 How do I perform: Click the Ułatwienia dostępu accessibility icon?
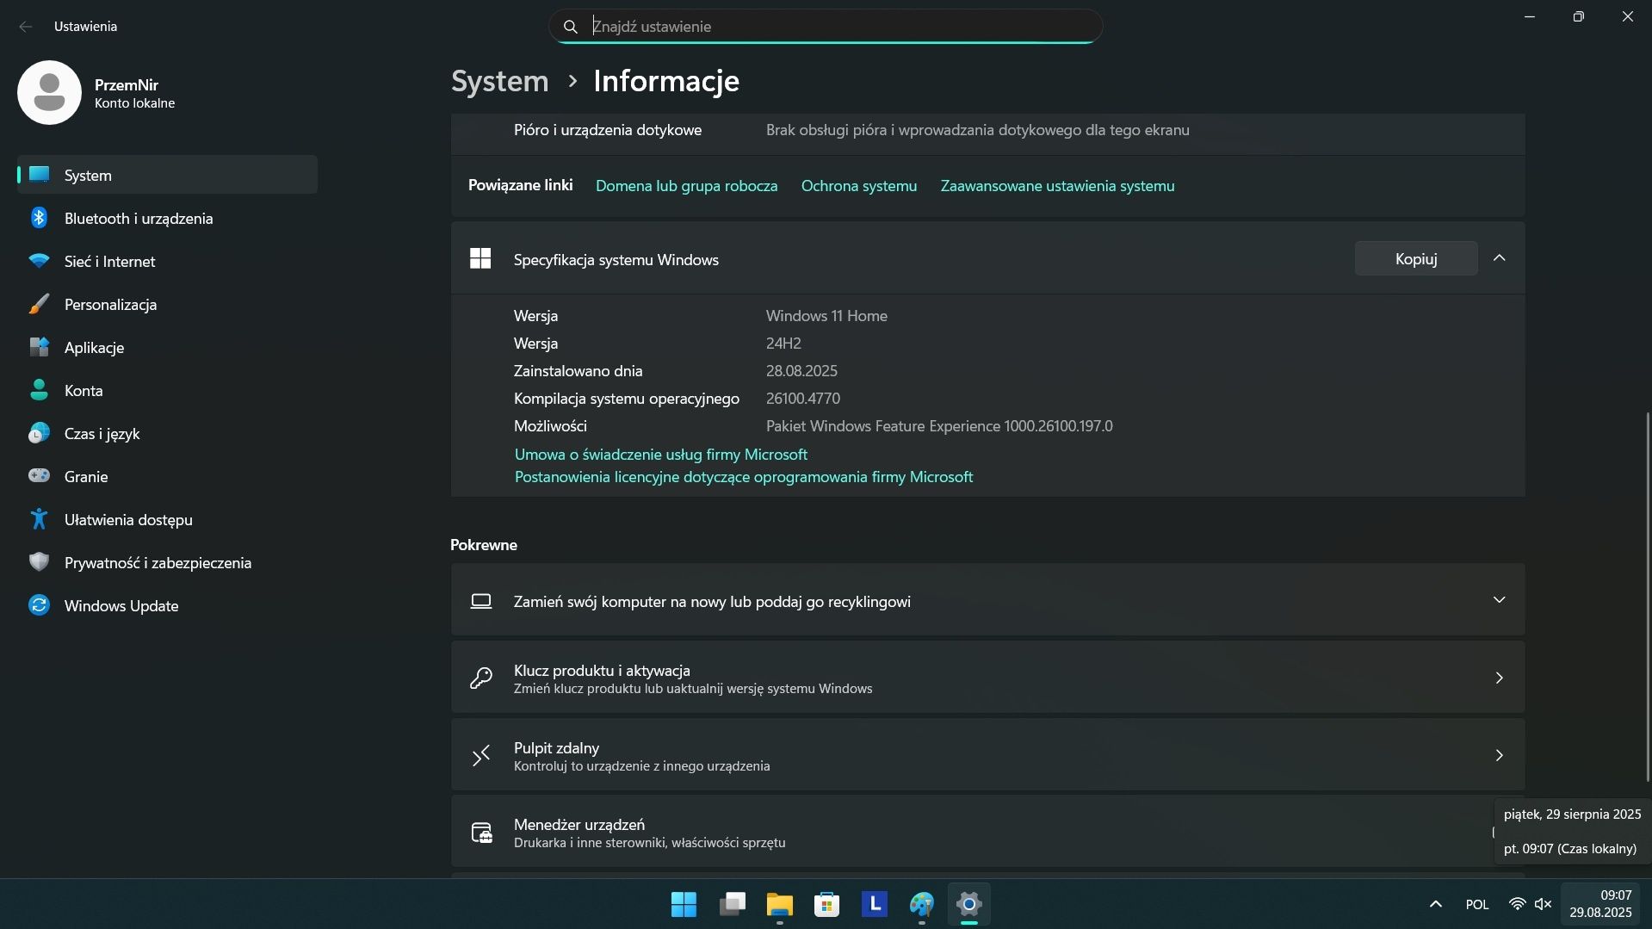click(39, 519)
